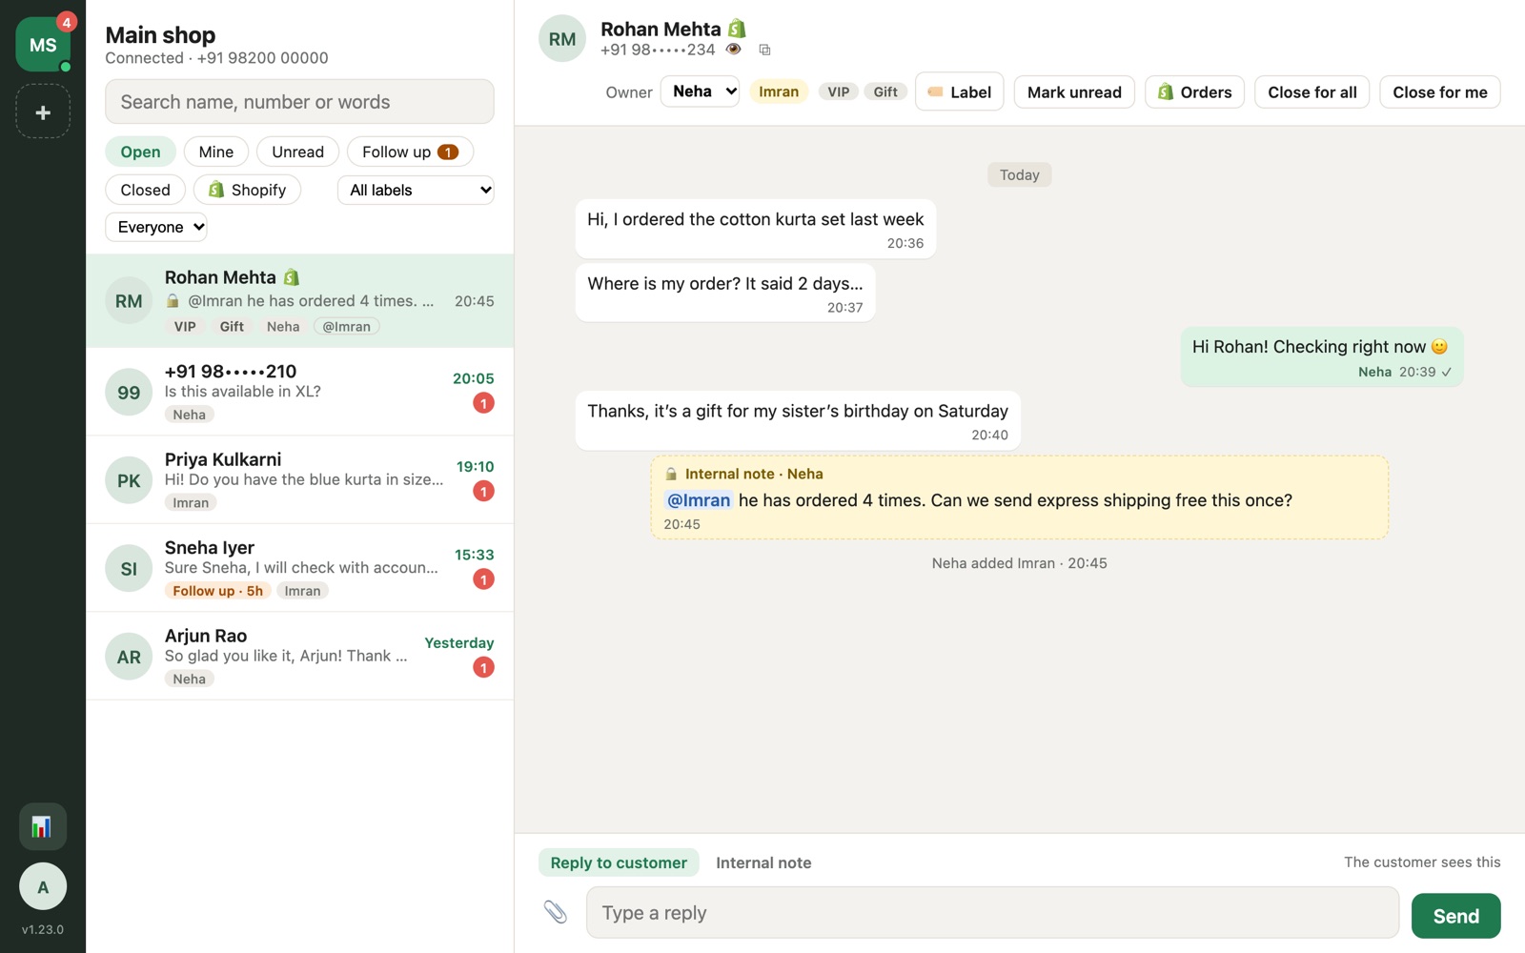Click the Today date separator
The width and height of the screenshot is (1525, 953).
tap(1019, 174)
